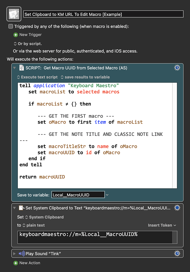Open the Insert Token menu
The width and height of the screenshot is (190, 272).
[162, 225]
